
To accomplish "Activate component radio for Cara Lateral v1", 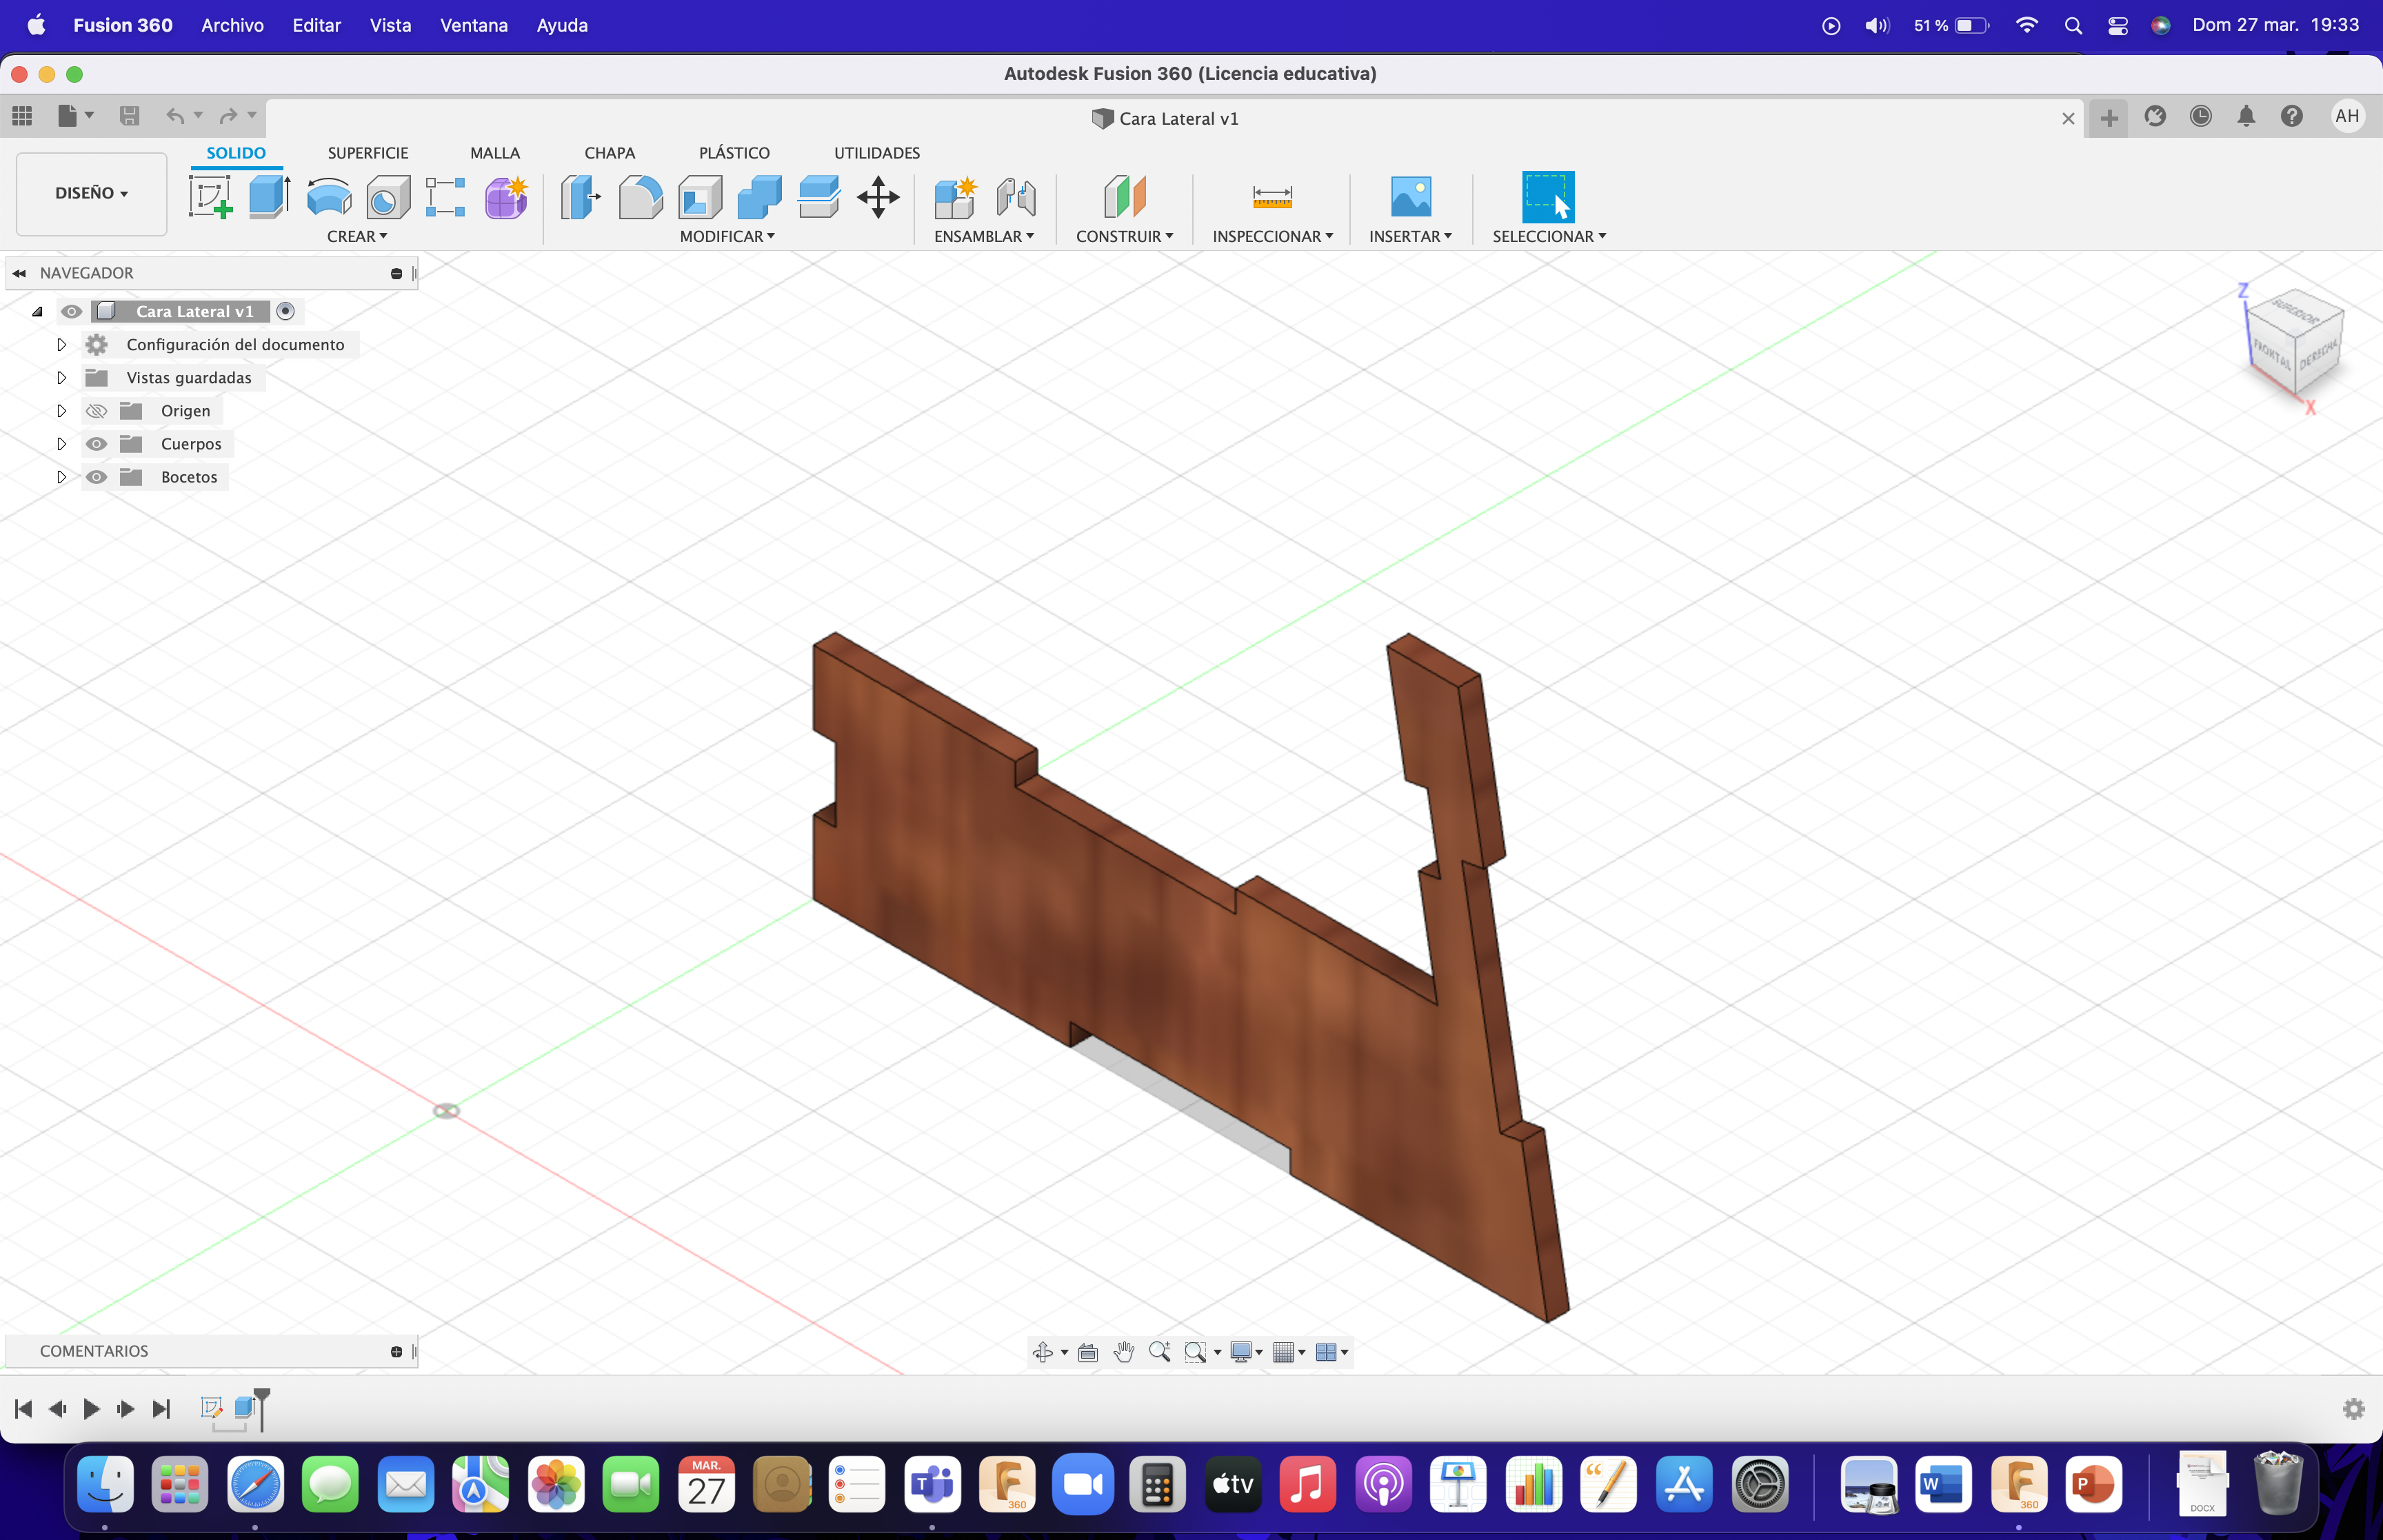I will (x=285, y=312).
